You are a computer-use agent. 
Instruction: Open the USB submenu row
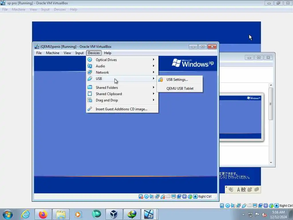[x=122, y=78]
